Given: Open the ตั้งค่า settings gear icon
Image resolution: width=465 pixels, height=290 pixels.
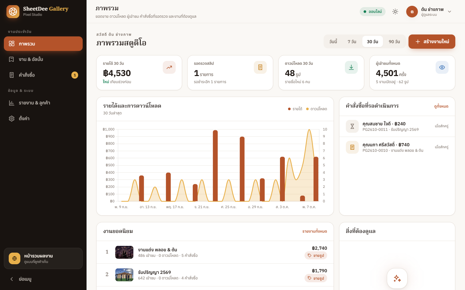Looking at the screenshot, I should [12, 119].
